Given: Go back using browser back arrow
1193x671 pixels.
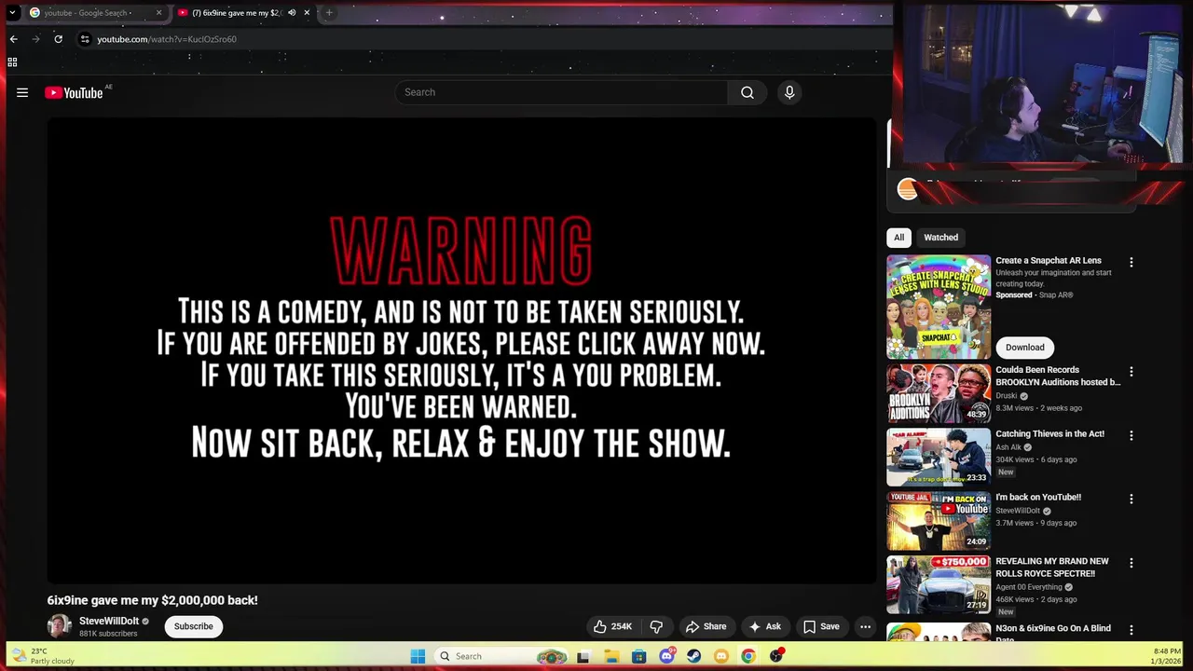Looking at the screenshot, I should 13,39.
